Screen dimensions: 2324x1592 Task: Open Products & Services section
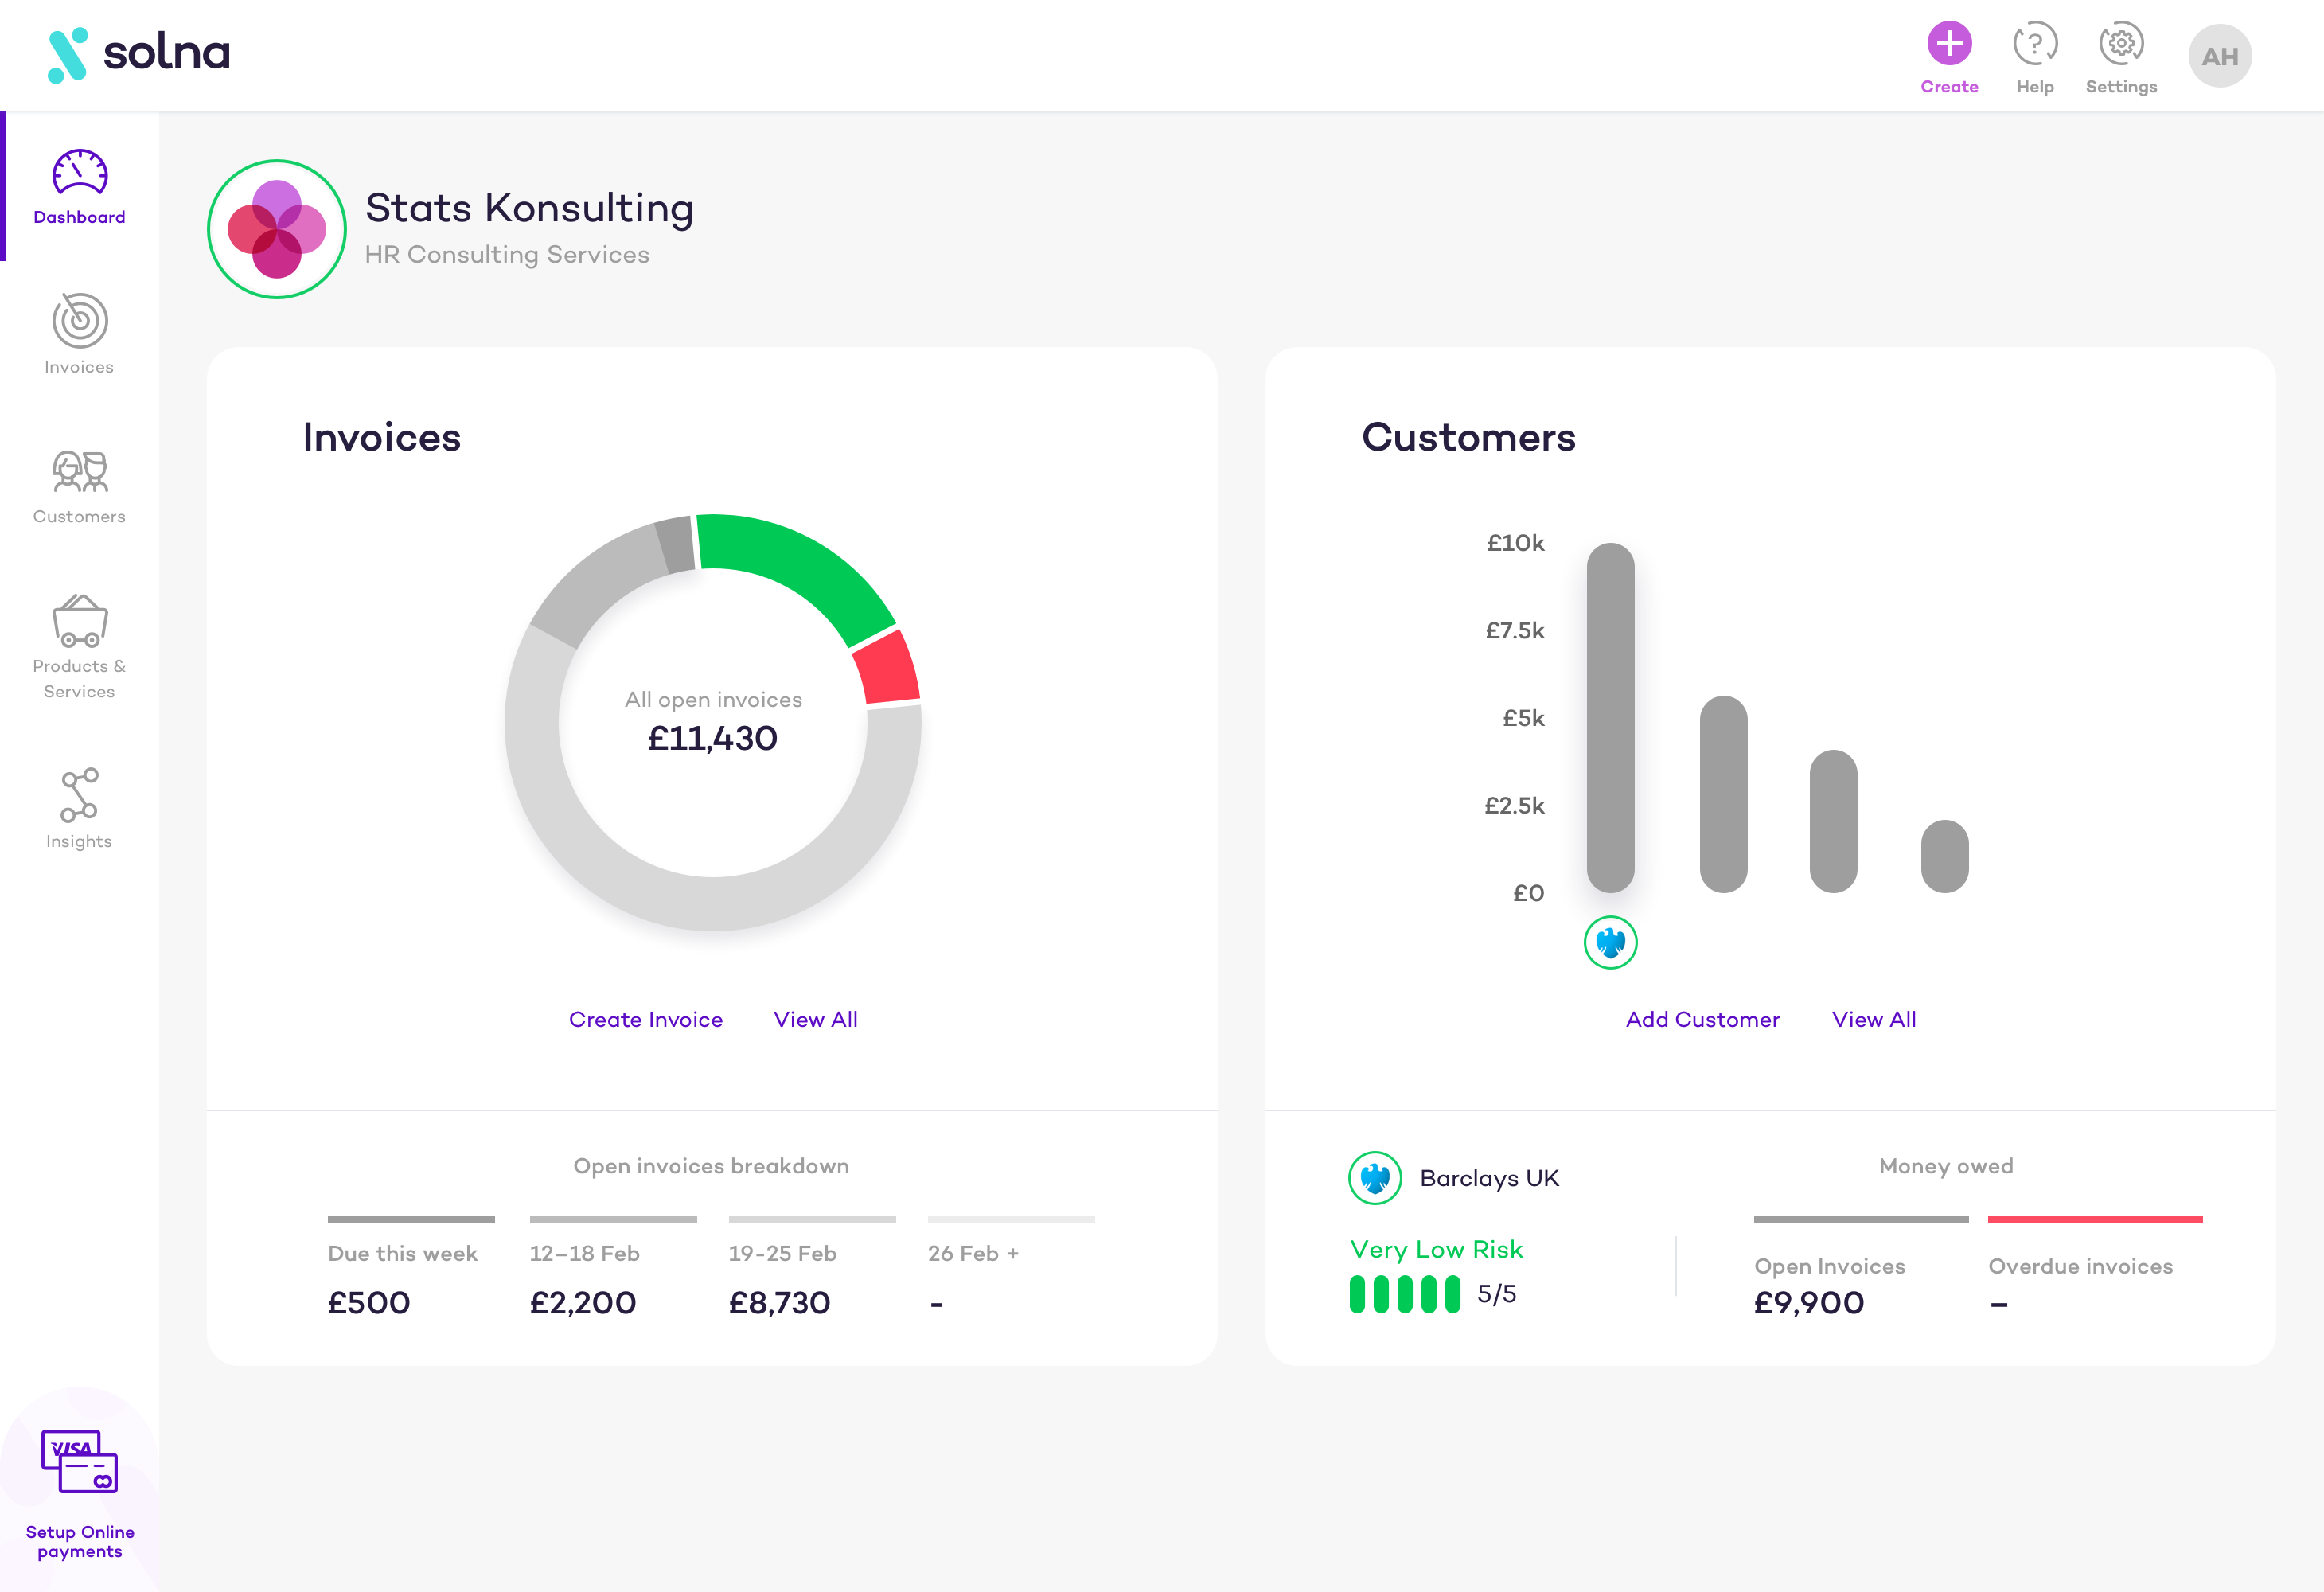[x=79, y=622]
